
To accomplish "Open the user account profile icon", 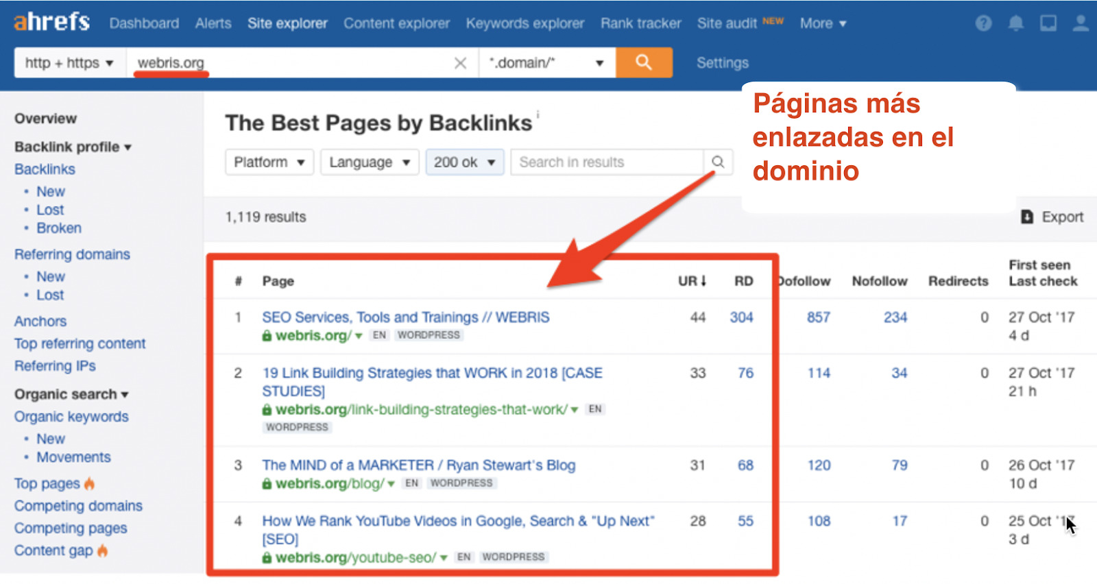I will coord(1081,23).
